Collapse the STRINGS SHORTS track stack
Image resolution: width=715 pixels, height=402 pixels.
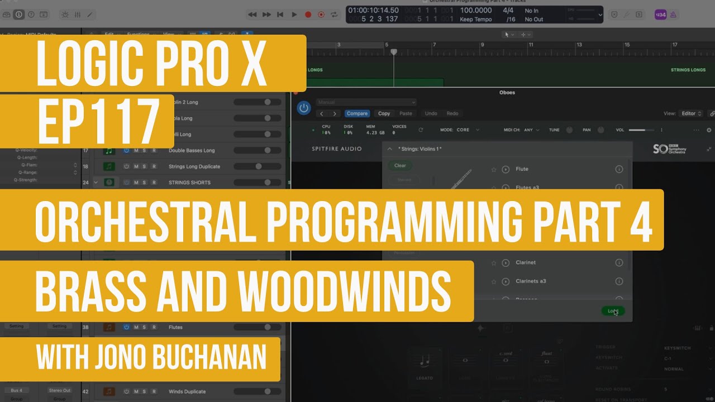tap(96, 183)
